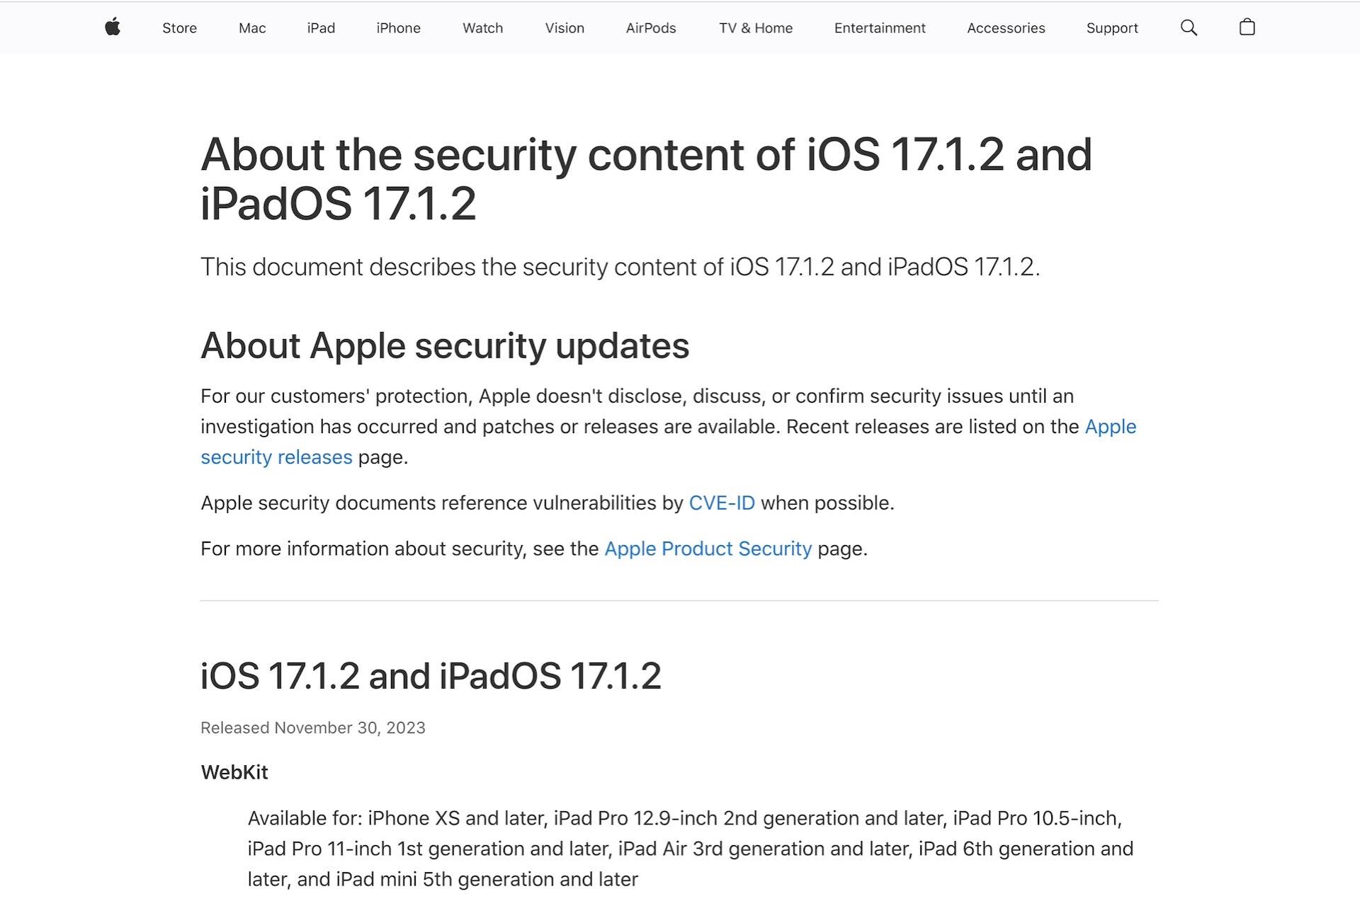Screen dimensions: 1360x906
Task: Open the Watch menu item
Action: click(x=482, y=28)
